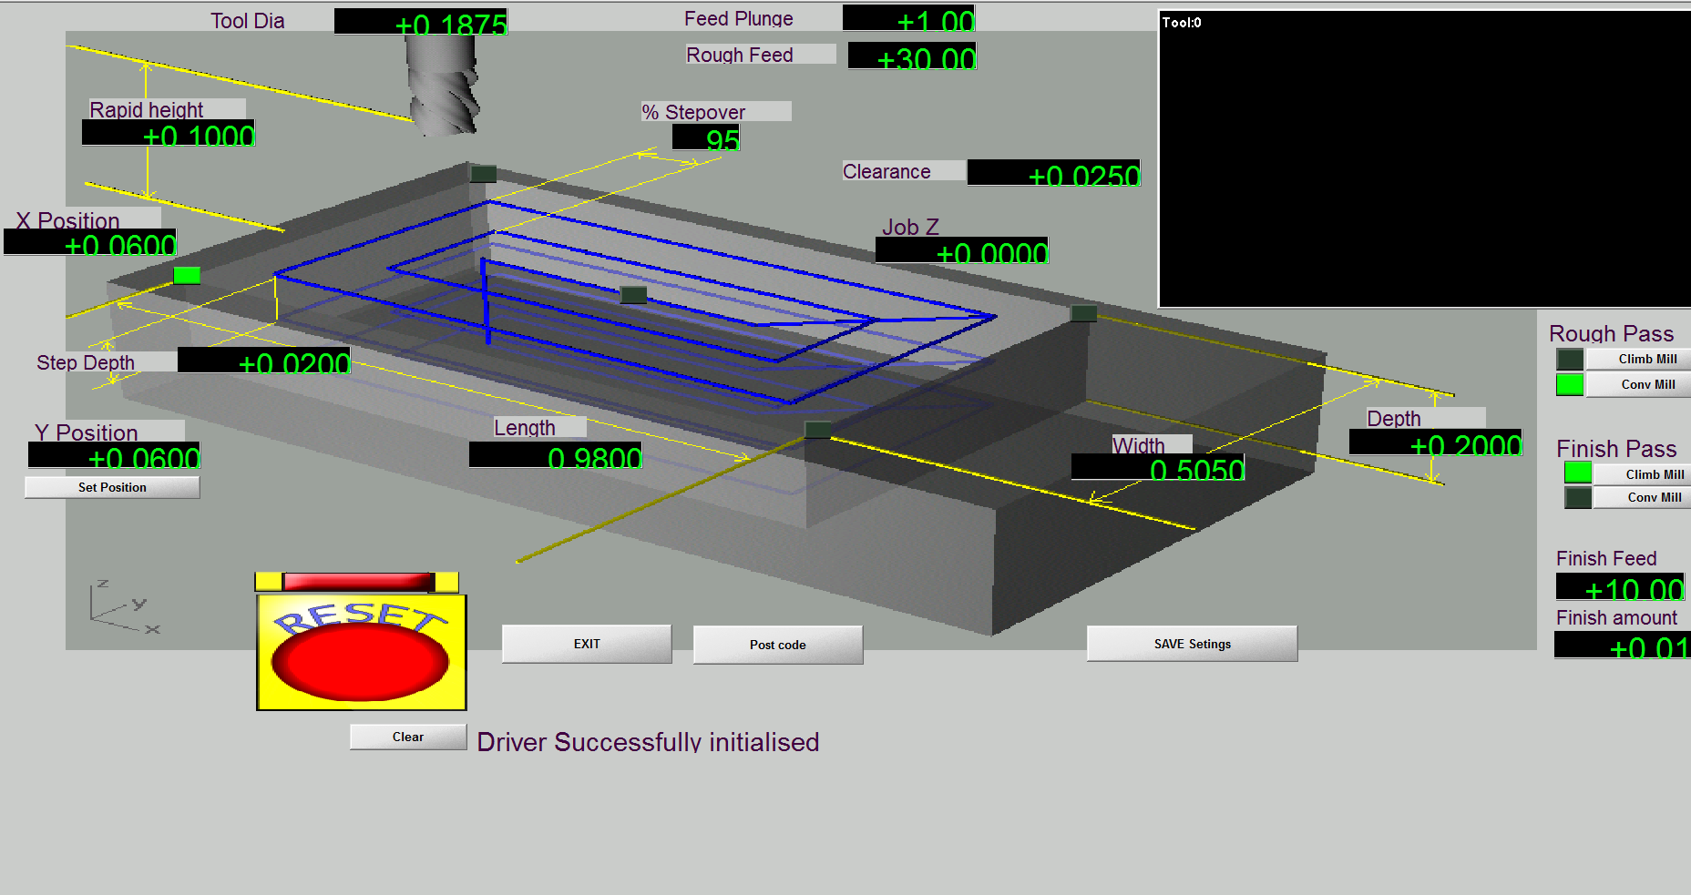Toggle the dark Rough Pass Climb Mill LED
Viewport: 1691px width, 895px height.
tap(1570, 360)
